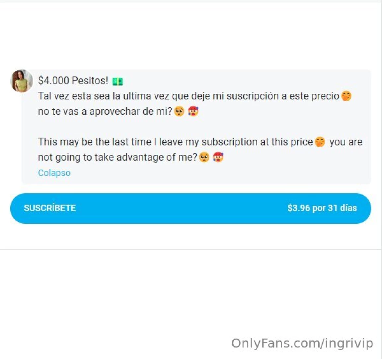This screenshot has width=382, height=359.
Task: Click the "$4.000 Pesitos!" heading text
Action: (73, 81)
